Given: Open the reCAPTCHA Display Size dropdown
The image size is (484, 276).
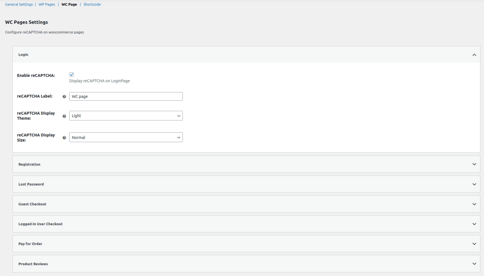Looking at the screenshot, I should click(x=126, y=137).
